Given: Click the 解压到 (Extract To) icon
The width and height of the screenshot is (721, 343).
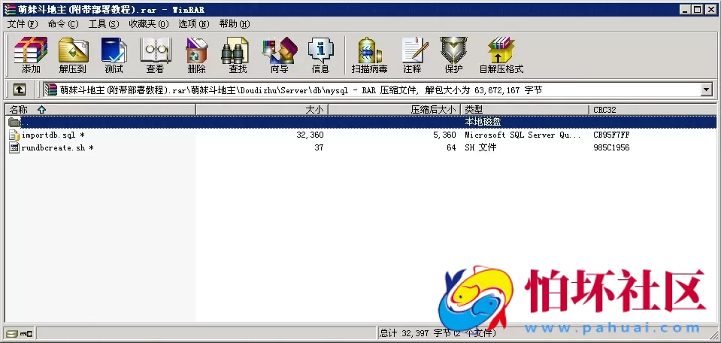Looking at the screenshot, I should click(x=73, y=55).
